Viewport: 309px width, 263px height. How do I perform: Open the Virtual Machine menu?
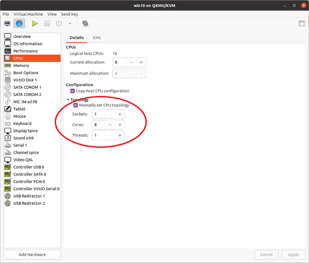[x=28, y=14]
